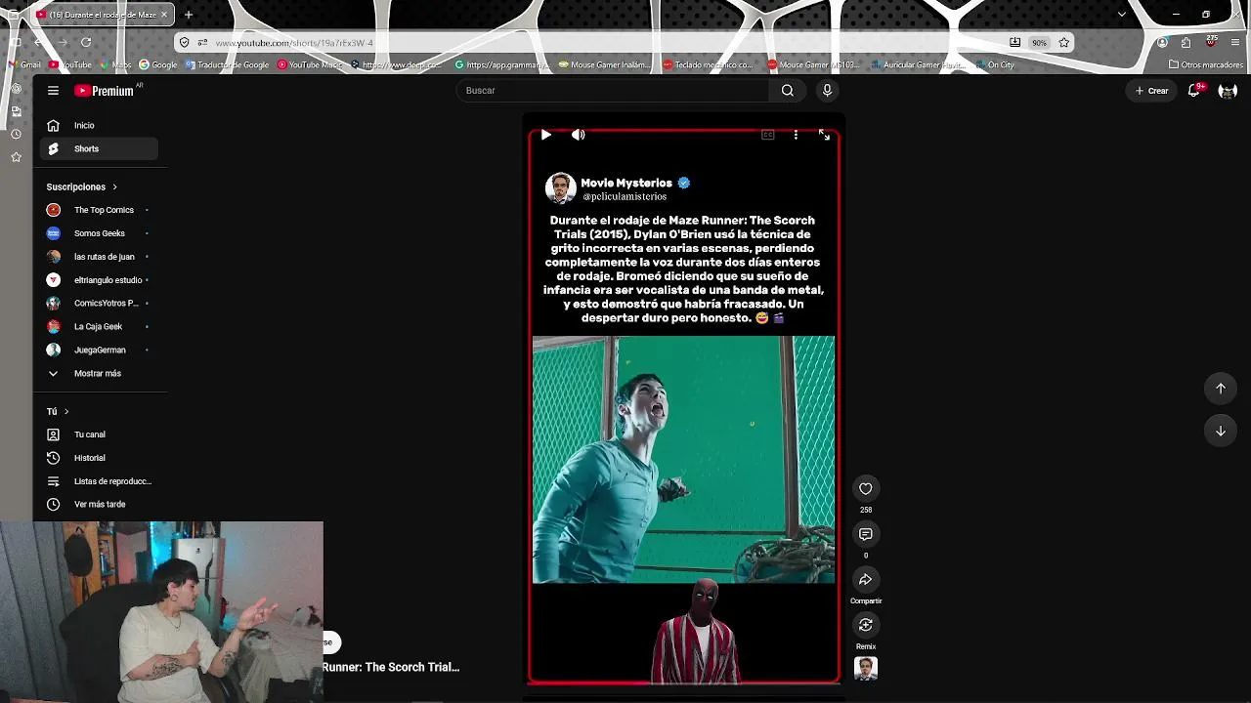Click the Buscar search field
Viewport: 1251px width, 703px height.
coord(614,91)
